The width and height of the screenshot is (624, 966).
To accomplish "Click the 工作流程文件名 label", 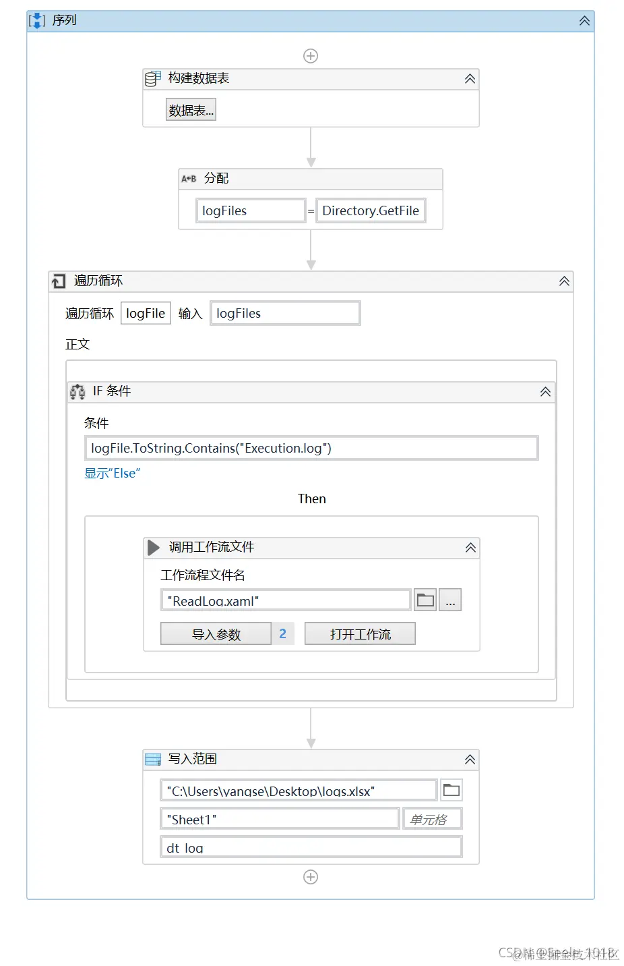I will point(203,575).
